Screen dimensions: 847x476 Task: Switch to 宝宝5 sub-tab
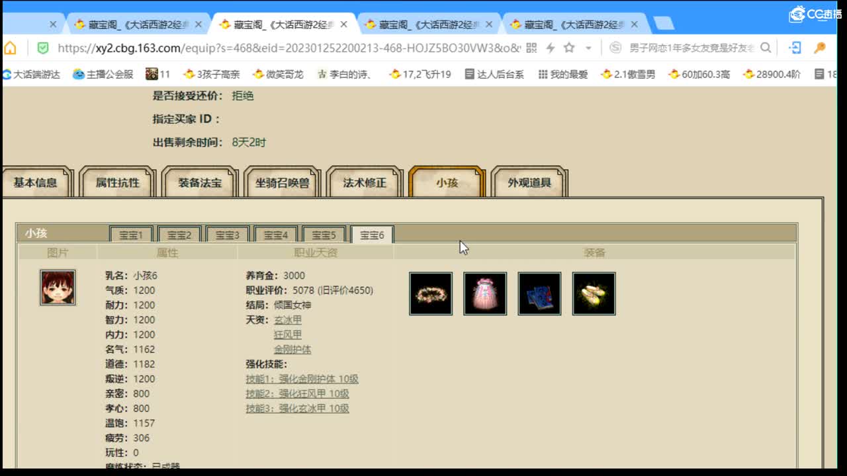324,235
